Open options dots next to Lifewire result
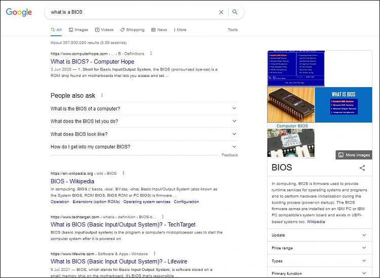This screenshot has width=380, height=278. point(155,254)
